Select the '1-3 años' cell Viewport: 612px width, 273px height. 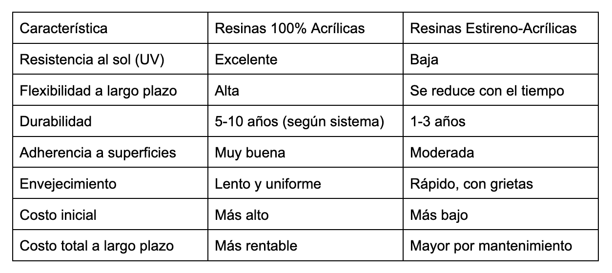[501, 121]
